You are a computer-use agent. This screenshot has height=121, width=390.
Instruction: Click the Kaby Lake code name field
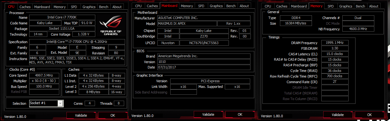[x=45, y=23]
